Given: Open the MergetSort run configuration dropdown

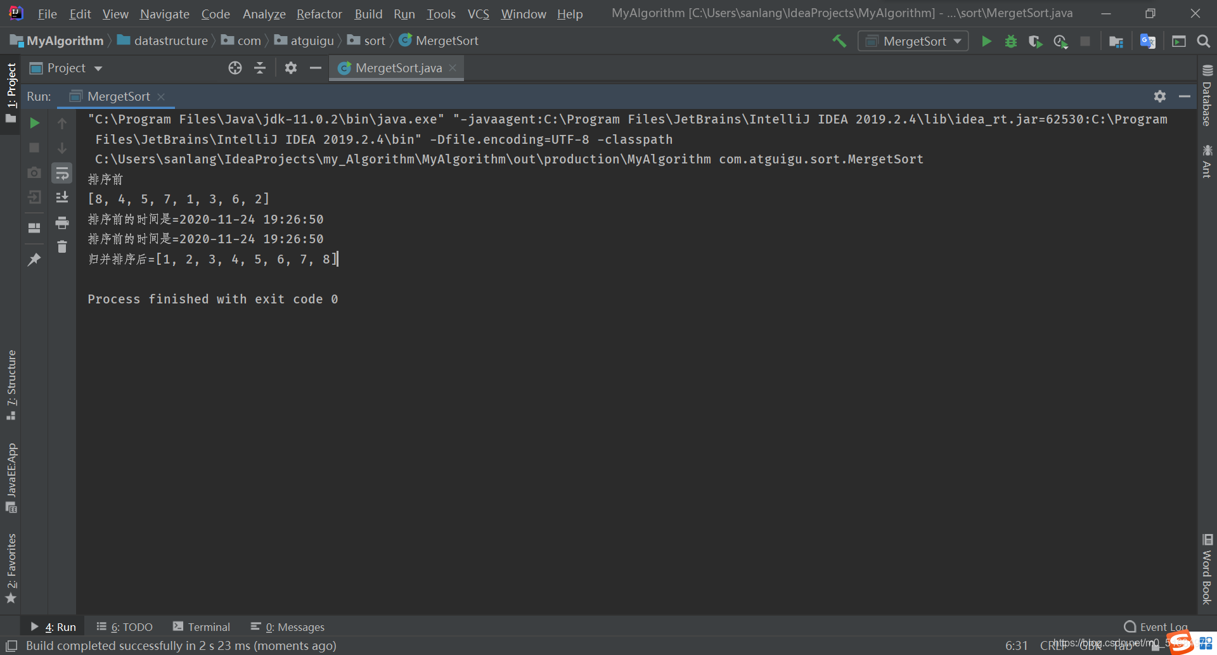Looking at the screenshot, I should [913, 41].
